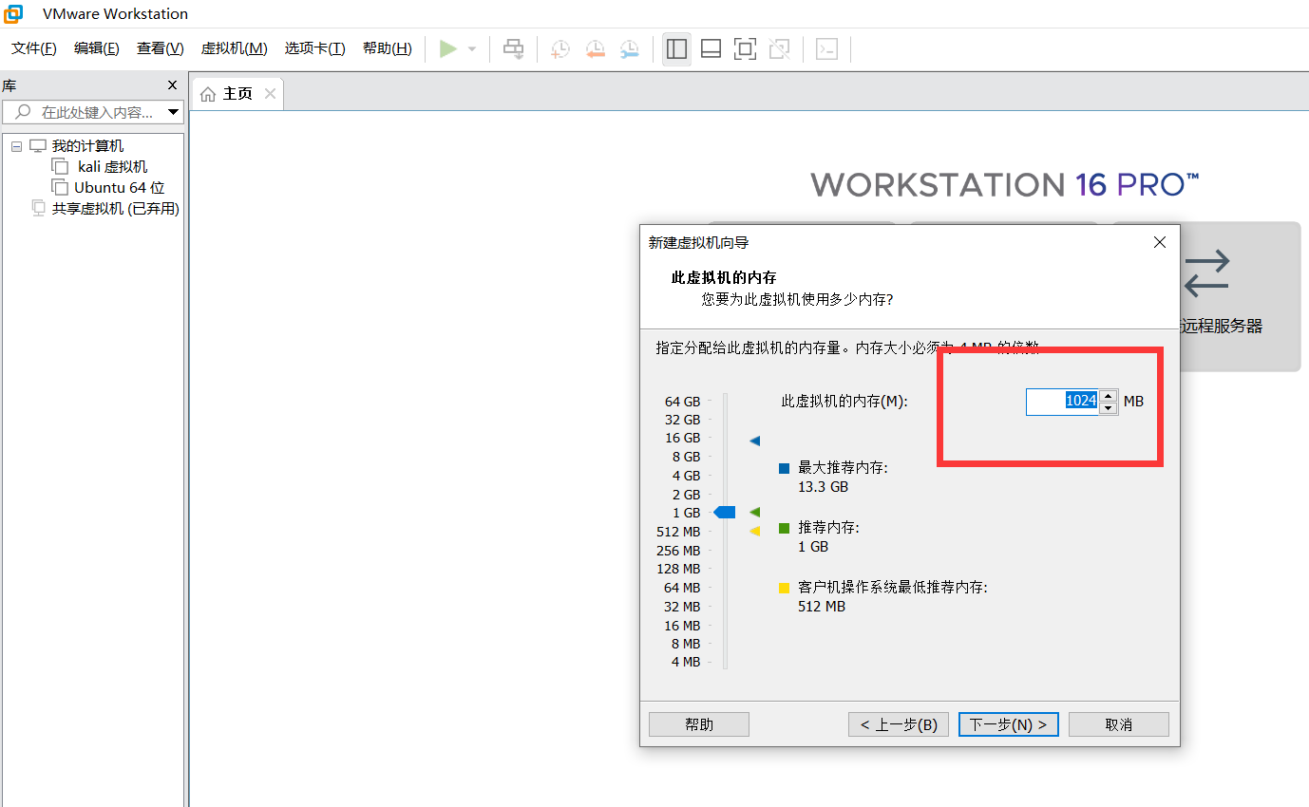The image size is (1309, 807).
Task: Click the 64 GB label on memory scale
Action: tap(682, 402)
